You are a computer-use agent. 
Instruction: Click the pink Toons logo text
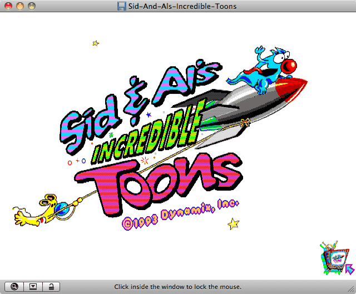pyautogui.click(x=159, y=184)
